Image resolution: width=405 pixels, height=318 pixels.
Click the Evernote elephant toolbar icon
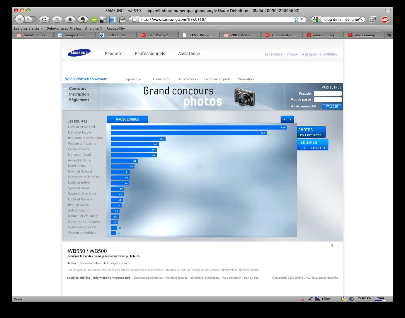pos(83,19)
